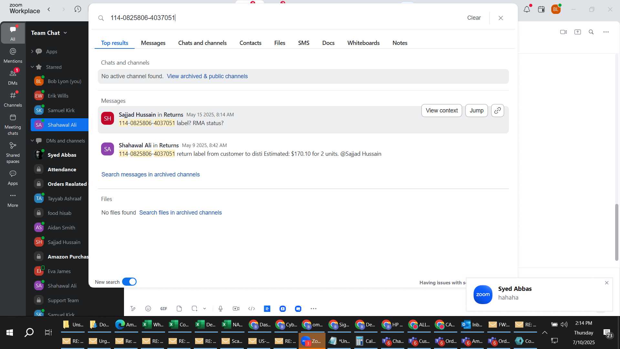Open the history clock icon
Image resolution: width=620 pixels, height=349 pixels.
77,9
